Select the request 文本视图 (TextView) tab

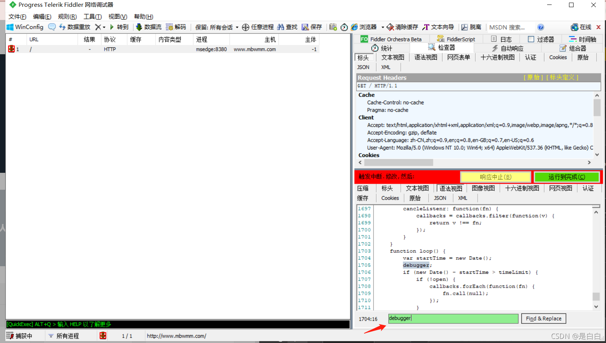tap(392, 57)
